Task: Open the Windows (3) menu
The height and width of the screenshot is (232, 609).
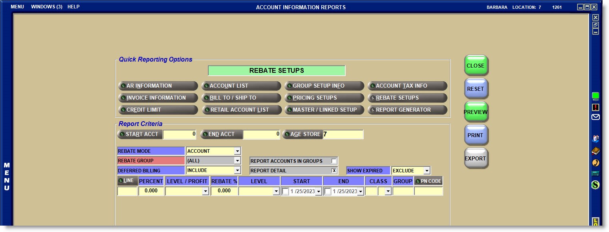Action: coord(46,7)
